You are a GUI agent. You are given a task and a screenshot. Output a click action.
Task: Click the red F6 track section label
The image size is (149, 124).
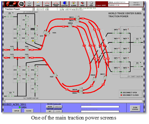(x=32, y=58)
